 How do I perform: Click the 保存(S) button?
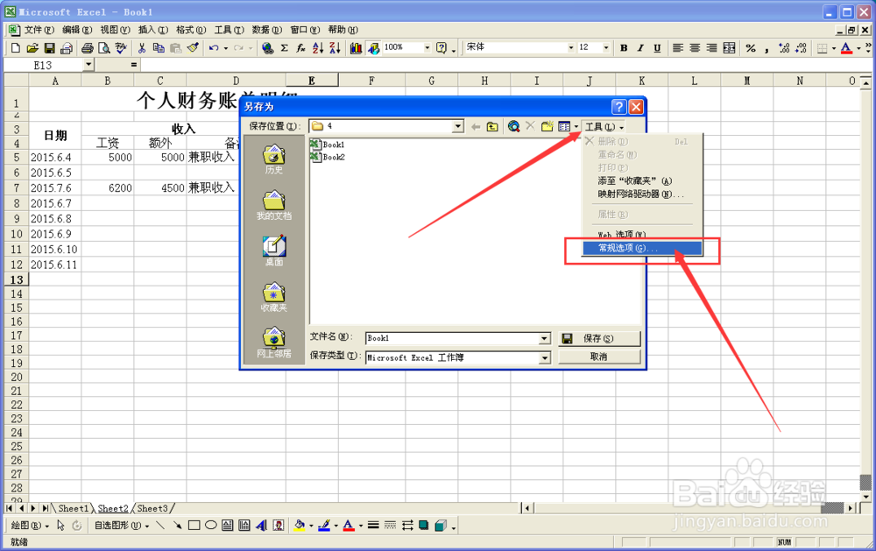point(599,338)
